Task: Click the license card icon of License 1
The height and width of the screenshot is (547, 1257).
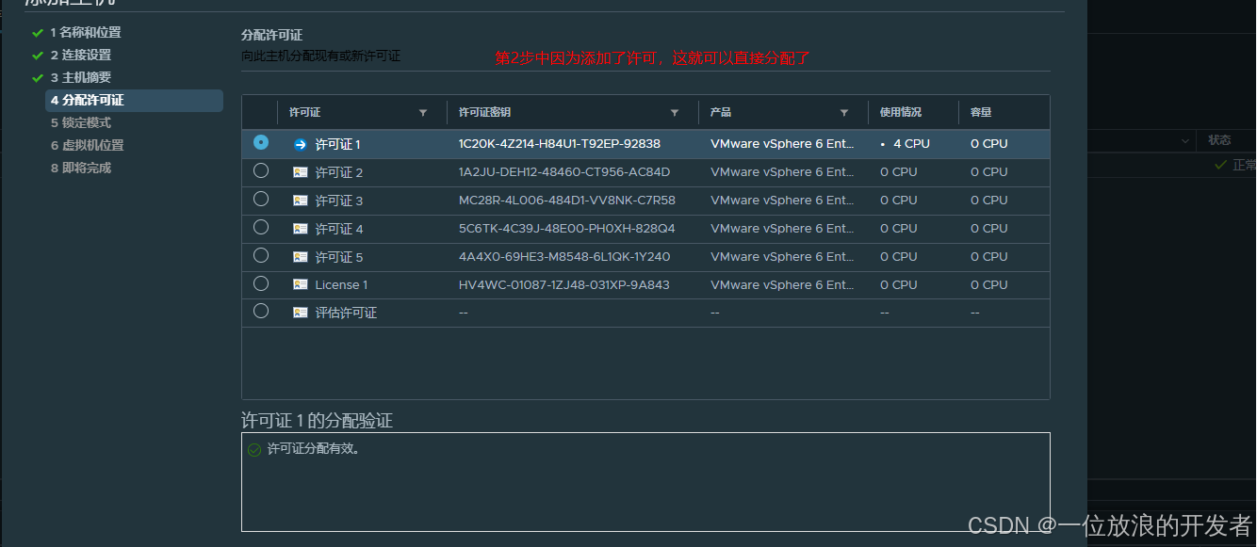Action: 301,284
